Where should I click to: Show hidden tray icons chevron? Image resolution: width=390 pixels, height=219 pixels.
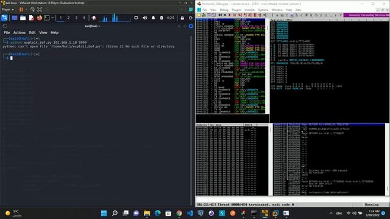pos(331,213)
